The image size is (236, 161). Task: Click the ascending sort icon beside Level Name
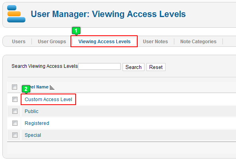pyautogui.click(x=52, y=87)
